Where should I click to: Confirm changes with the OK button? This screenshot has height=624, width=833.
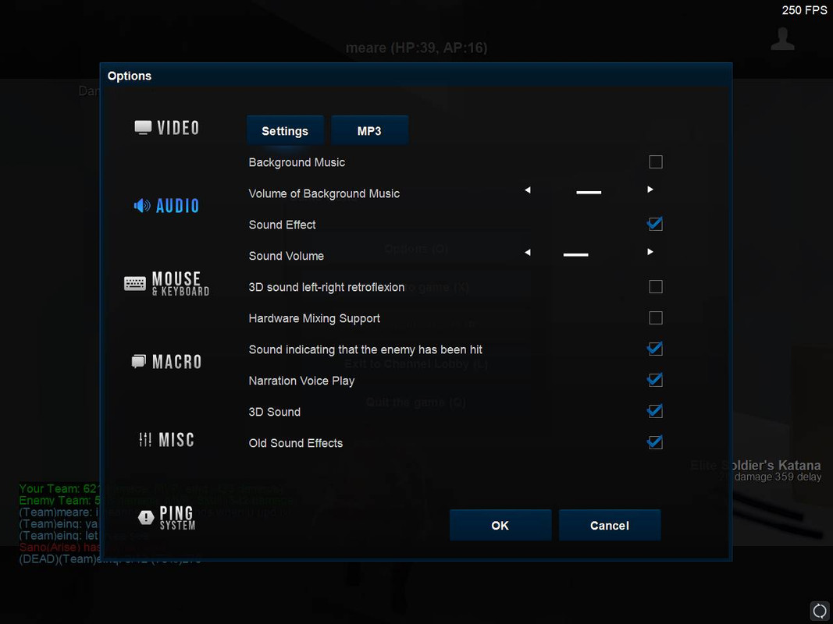(500, 525)
